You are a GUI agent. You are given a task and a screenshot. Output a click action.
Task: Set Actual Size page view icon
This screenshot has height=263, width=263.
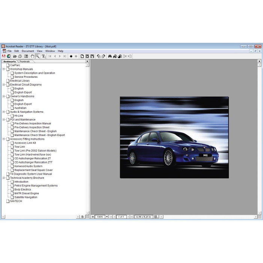point(82,56)
